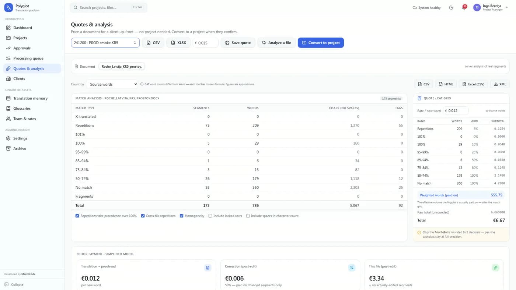The image size is (516, 290).
Task: Click the No match row label
Action: click(84, 188)
